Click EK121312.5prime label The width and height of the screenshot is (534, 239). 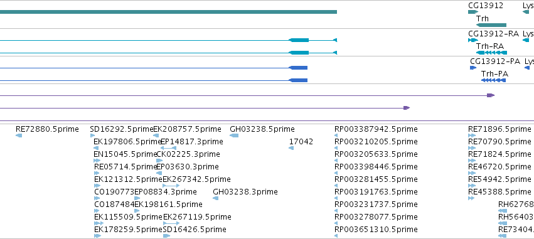point(129,179)
